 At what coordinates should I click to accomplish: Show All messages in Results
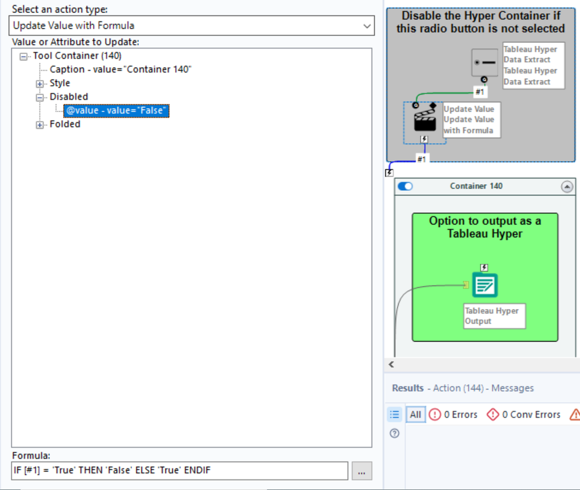415,415
